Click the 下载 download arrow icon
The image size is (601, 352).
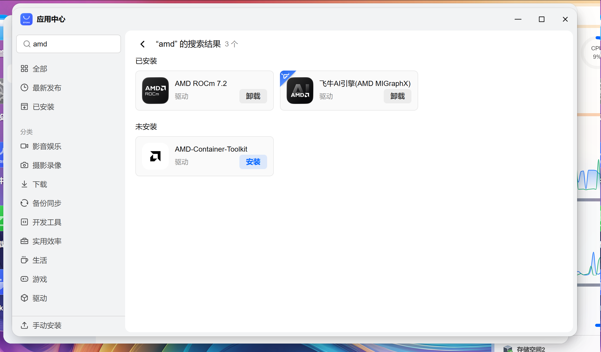point(24,184)
